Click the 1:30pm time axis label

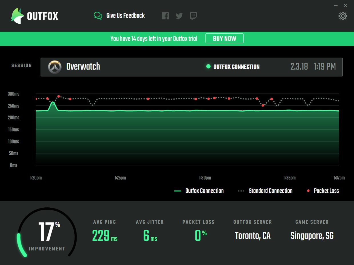pyautogui.click(x=205, y=178)
